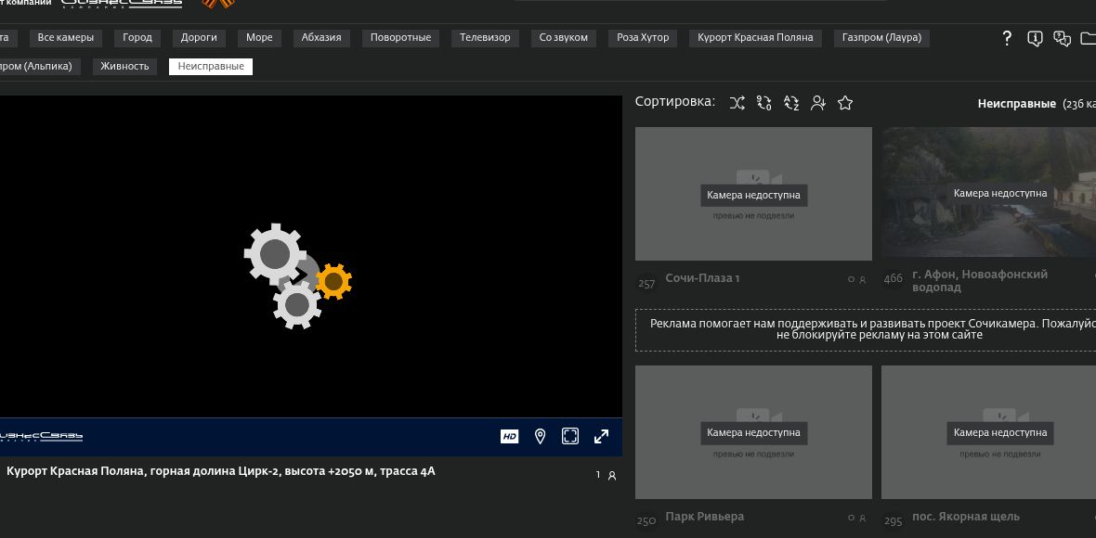1096x538 pixels.
Task: Expand the player to fullscreen
Action: pos(601,437)
